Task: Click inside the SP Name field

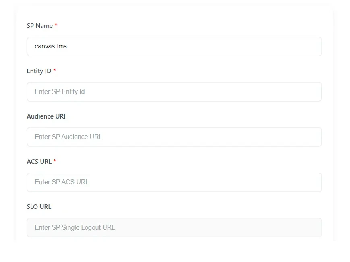Action: [174, 46]
